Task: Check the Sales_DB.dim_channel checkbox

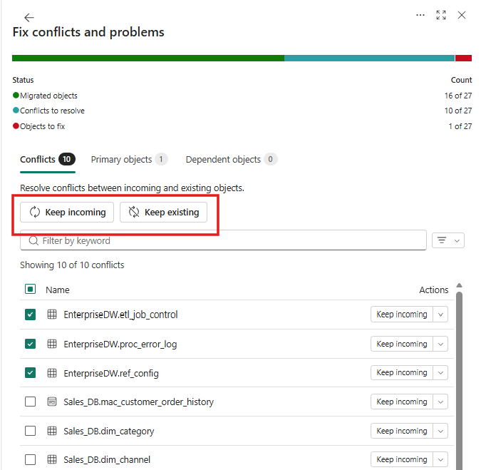Action: (30, 459)
